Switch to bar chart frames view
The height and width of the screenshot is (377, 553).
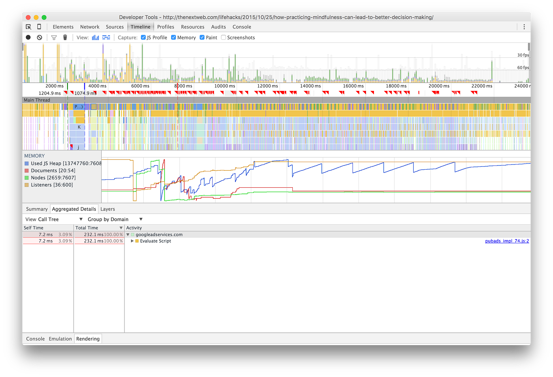[95, 38]
